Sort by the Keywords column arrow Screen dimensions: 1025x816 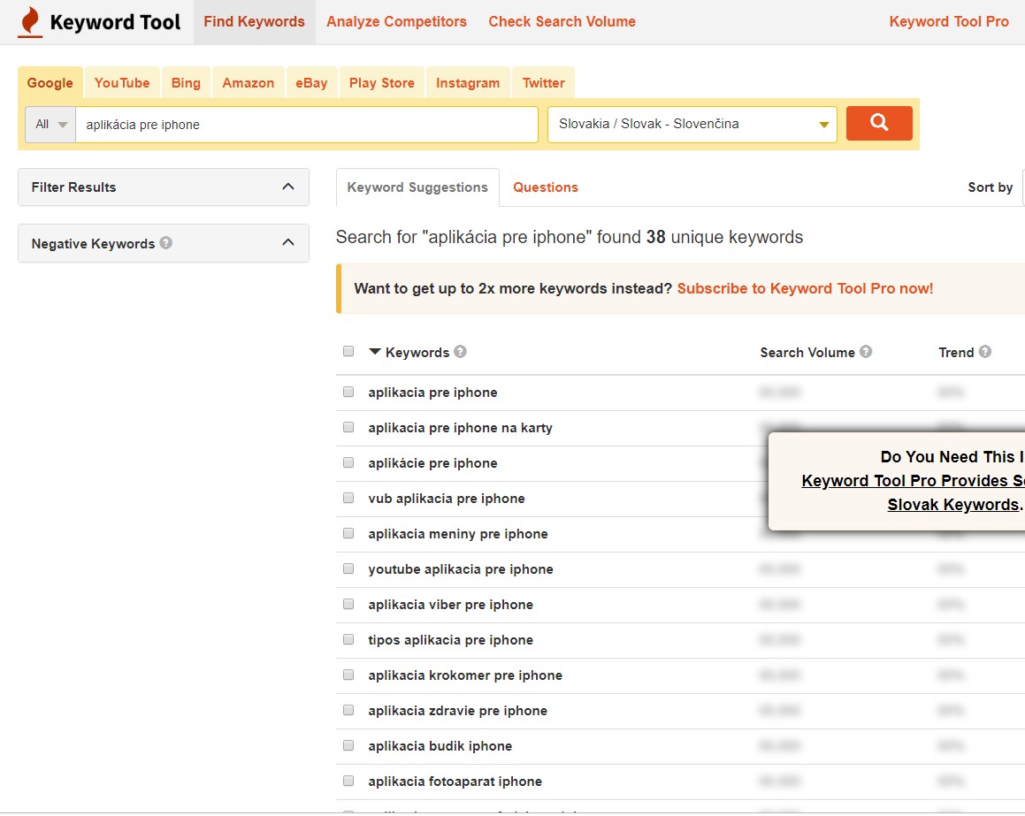coord(375,352)
